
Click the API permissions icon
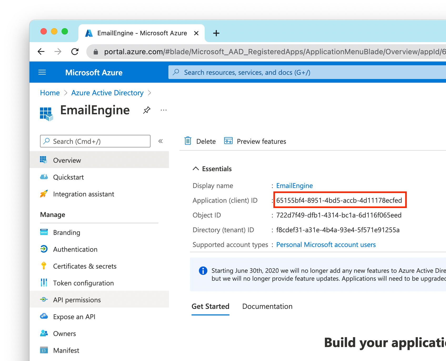click(x=44, y=299)
